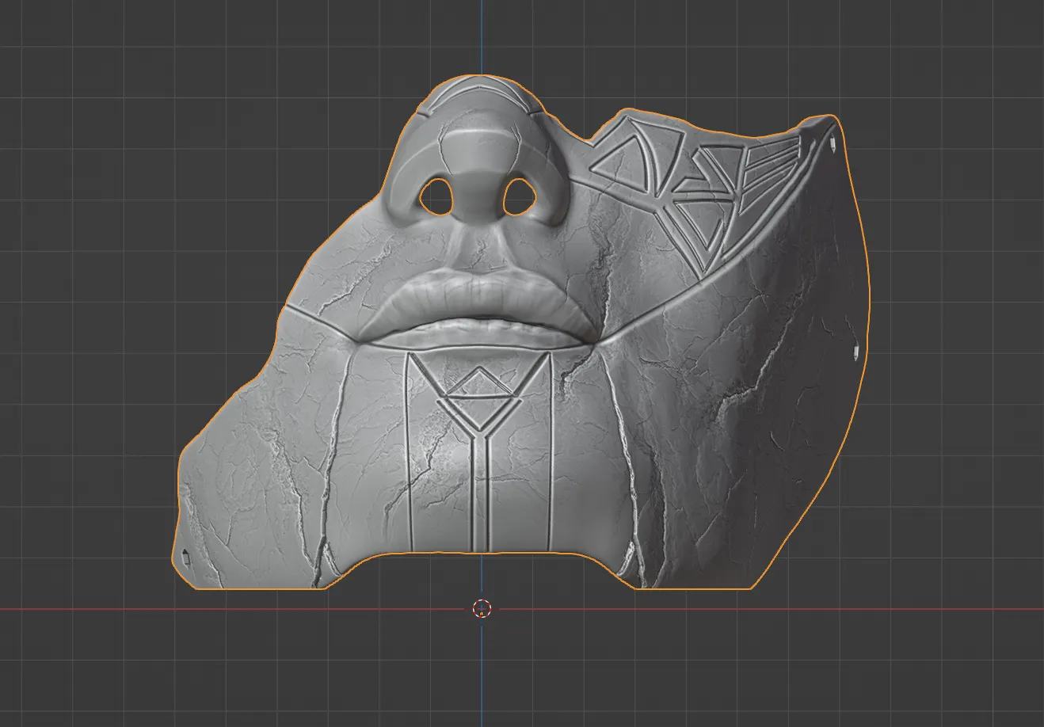Click the bottom-left strap hole on mask
The width and height of the screenshot is (1044, 727).
[x=185, y=555]
